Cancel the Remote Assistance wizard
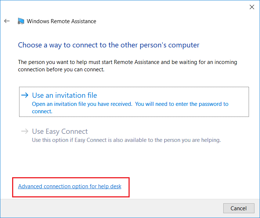This screenshot has width=260, height=218. pos(239,208)
